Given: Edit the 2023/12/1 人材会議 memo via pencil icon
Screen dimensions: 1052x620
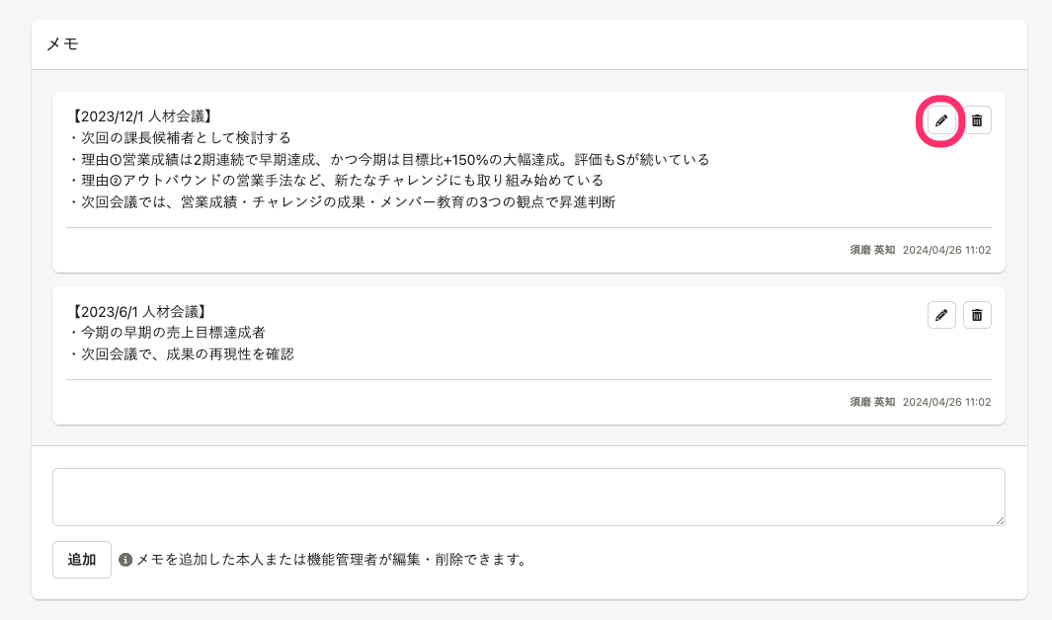Looking at the screenshot, I should point(941,120).
